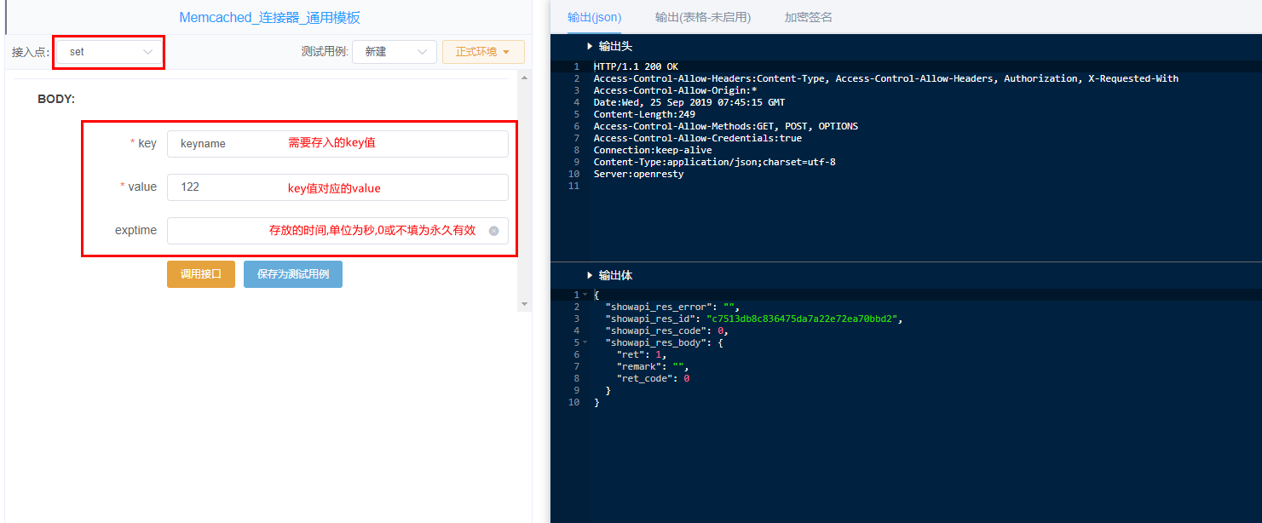
Task: Click the "ret": 1 line
Action: pos(642,354)
